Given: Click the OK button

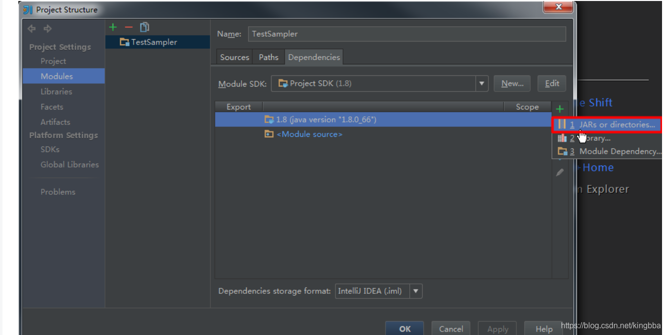Looking at the screenshot, I should click(405, 329).
